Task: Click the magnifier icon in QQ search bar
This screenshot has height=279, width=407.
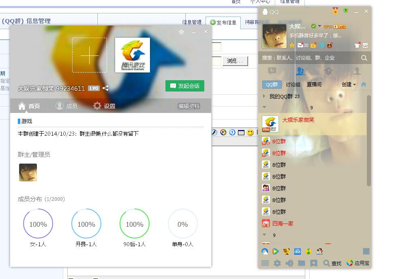Action: pyautogui.click(x=364, y=58)
